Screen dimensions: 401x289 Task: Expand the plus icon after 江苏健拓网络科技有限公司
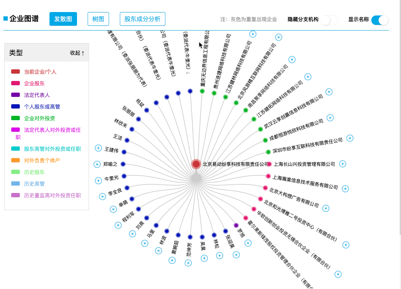(308, 77)
